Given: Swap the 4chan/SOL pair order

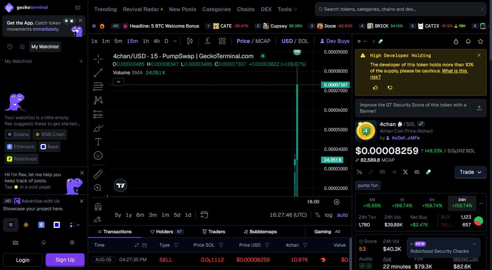Looking at the screenshot, I should tap(421, 124).
